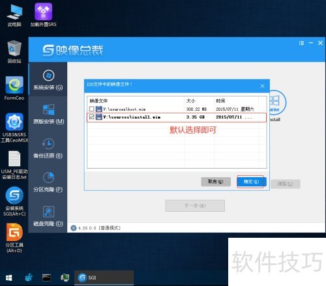This screenshot has height=286, width=326.
Task: Select 备份还原 (B) in the sidebar
Action: [x=48, y=148]
